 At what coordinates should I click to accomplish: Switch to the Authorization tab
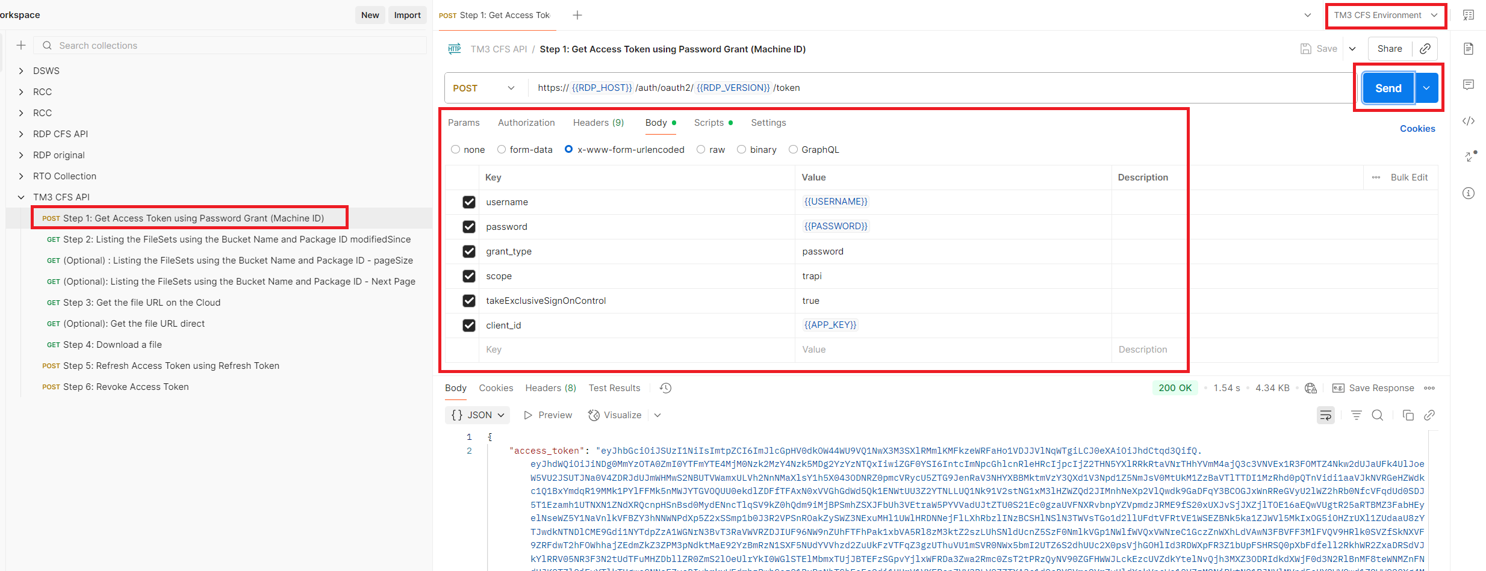(x=526, y=123)
